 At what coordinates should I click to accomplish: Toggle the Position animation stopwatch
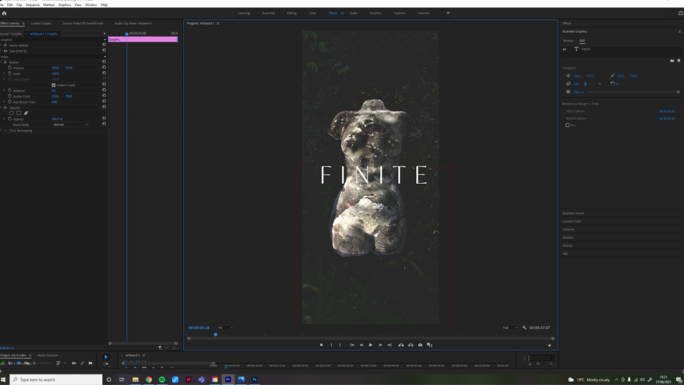(9, 68)
